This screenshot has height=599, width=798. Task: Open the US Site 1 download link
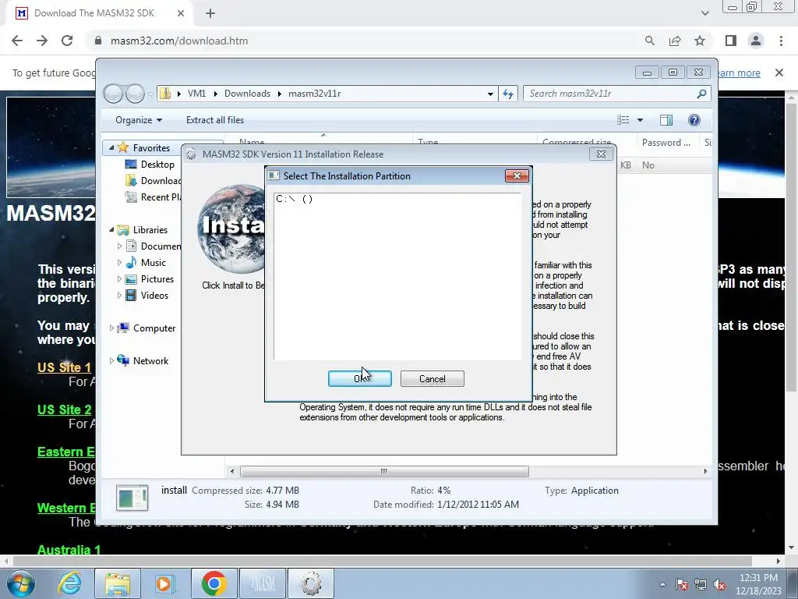pyautogui.click(x=64, y=367)
